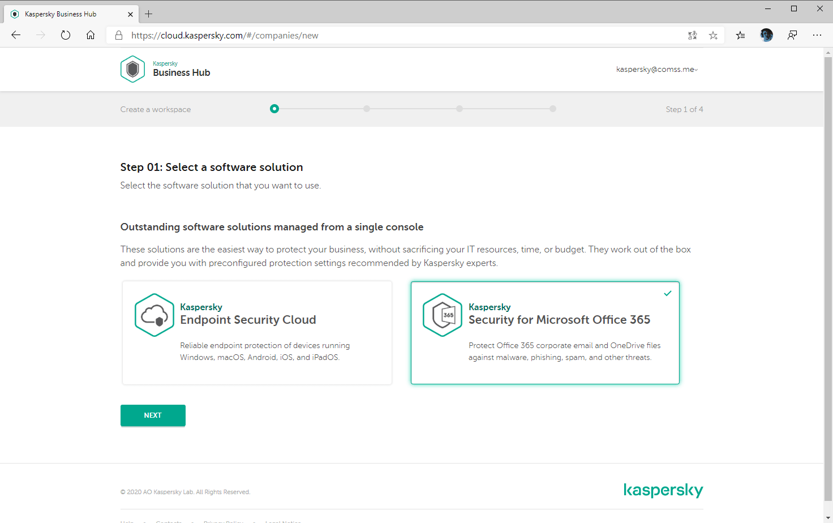Open the Settings and more menu

tap(818, 35)
